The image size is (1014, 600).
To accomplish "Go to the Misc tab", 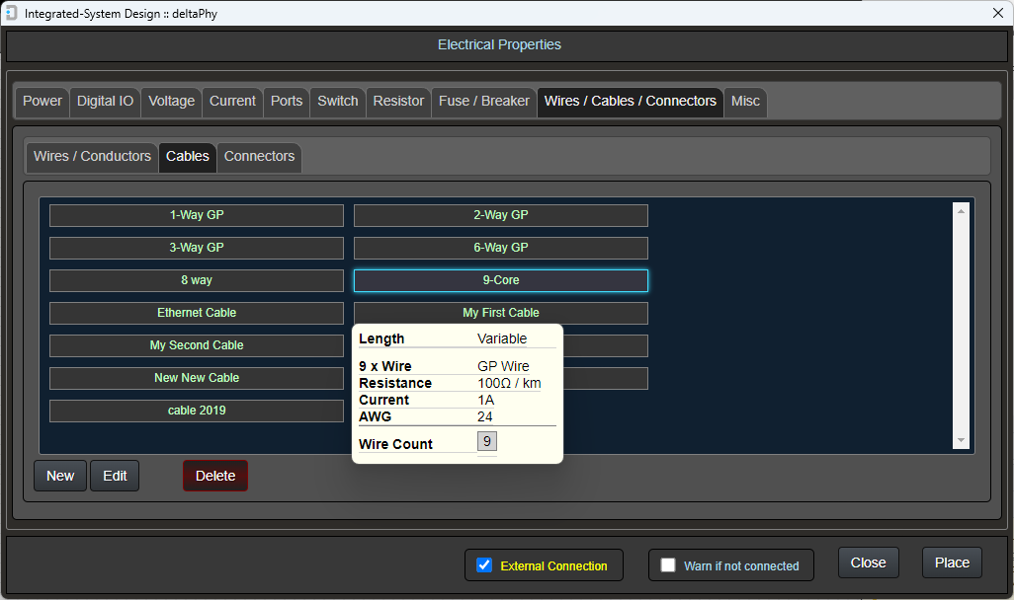I will click(x=745, y=101).
